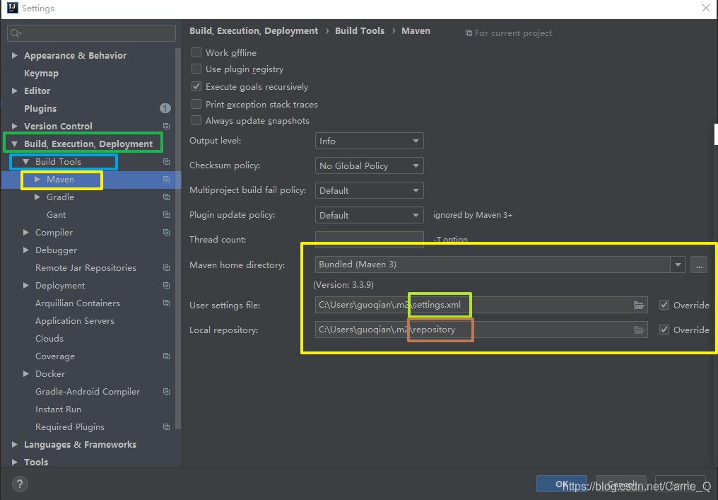Click the project-level icon beside Build Tools

(x=167, y=162)
